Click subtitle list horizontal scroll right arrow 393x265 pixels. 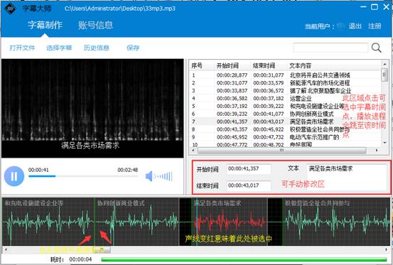click(377, 151)
